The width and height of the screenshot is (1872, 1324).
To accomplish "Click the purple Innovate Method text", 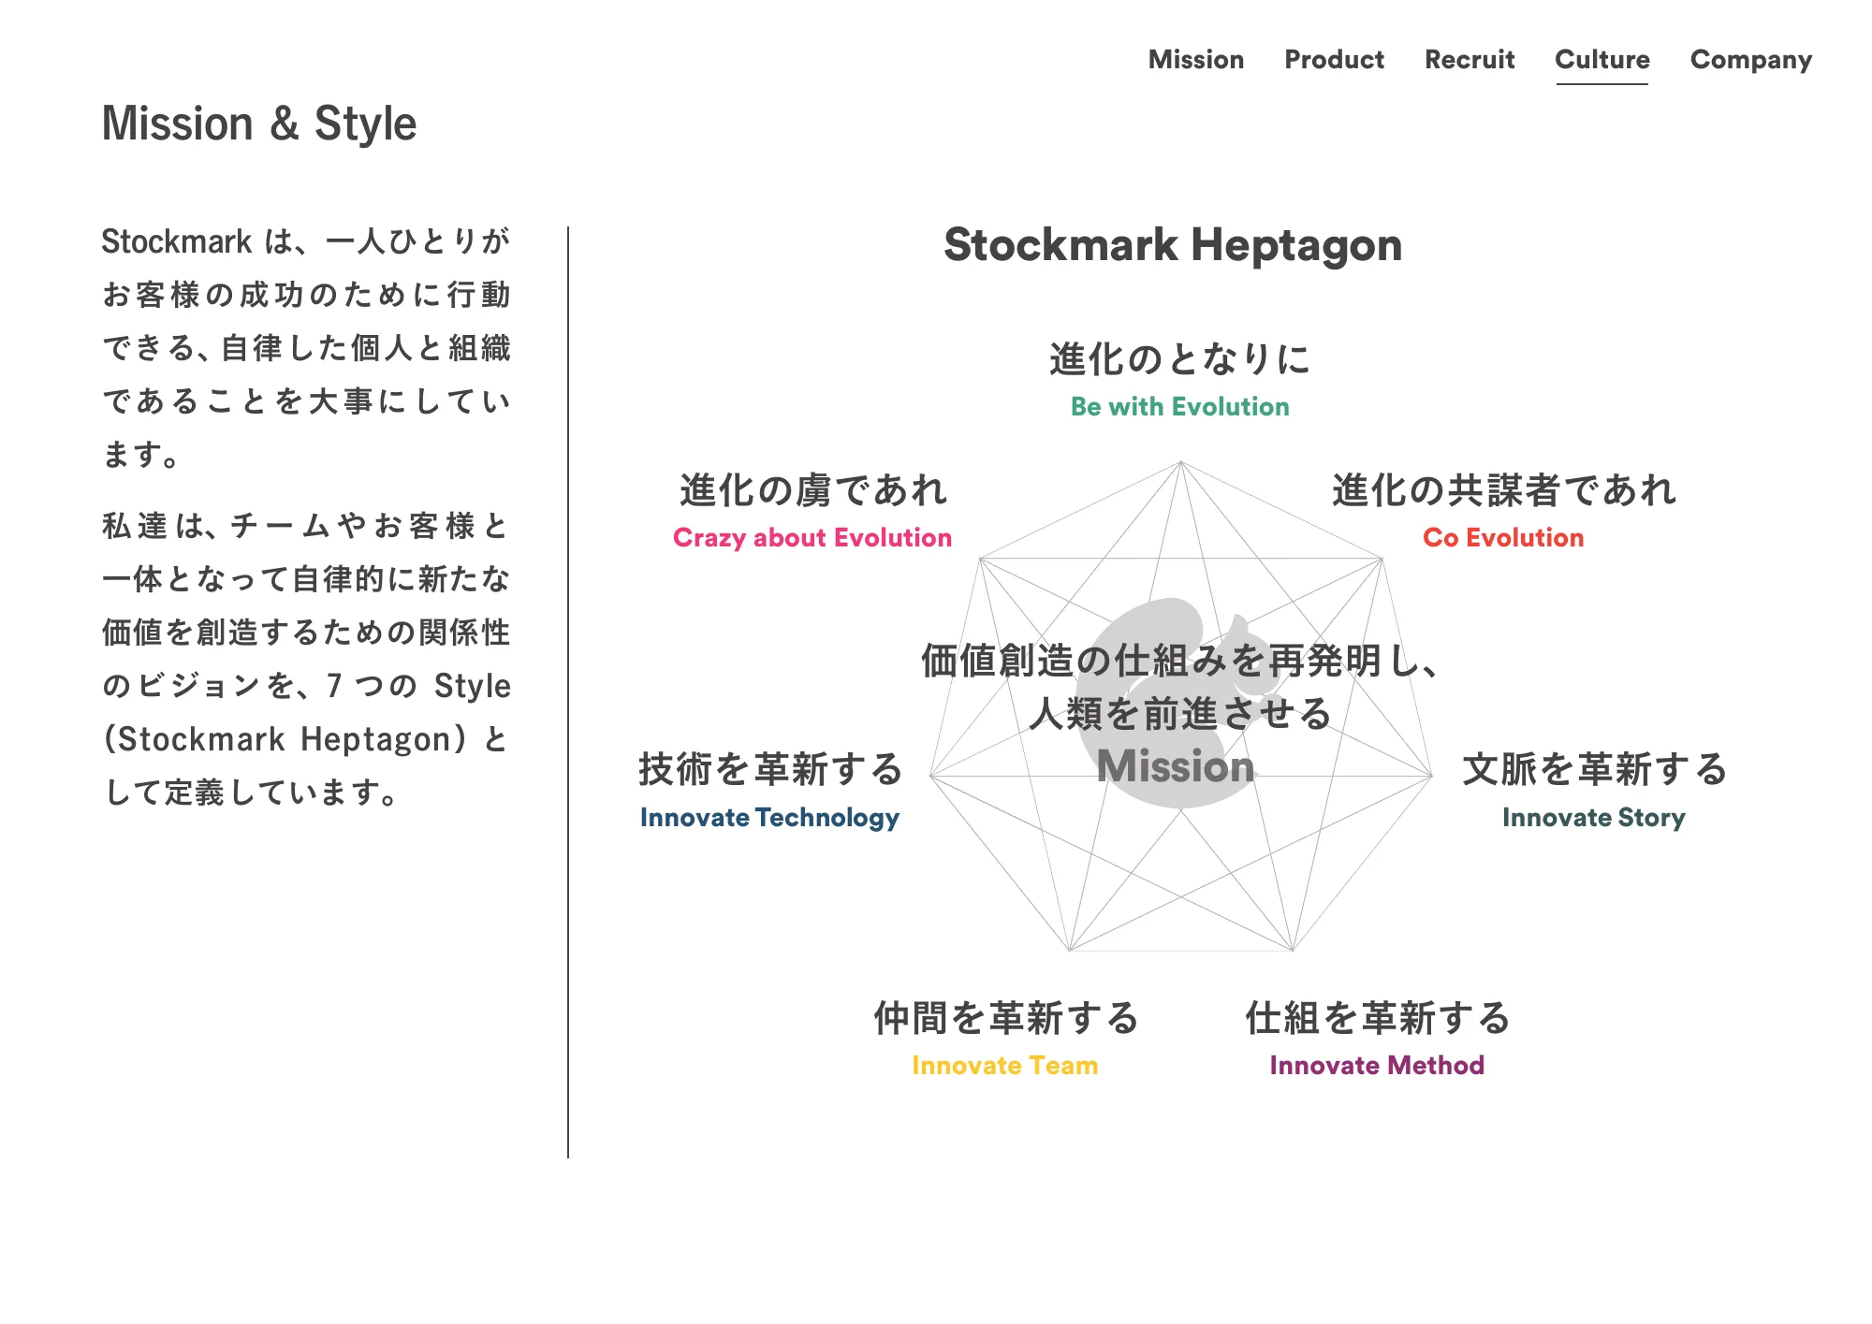I will point(1377,1066).
